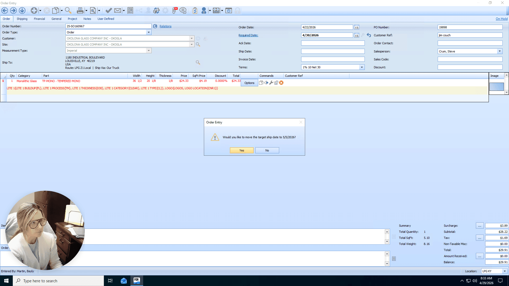Click the Site lookup magnifier icon

coord(198,44)
